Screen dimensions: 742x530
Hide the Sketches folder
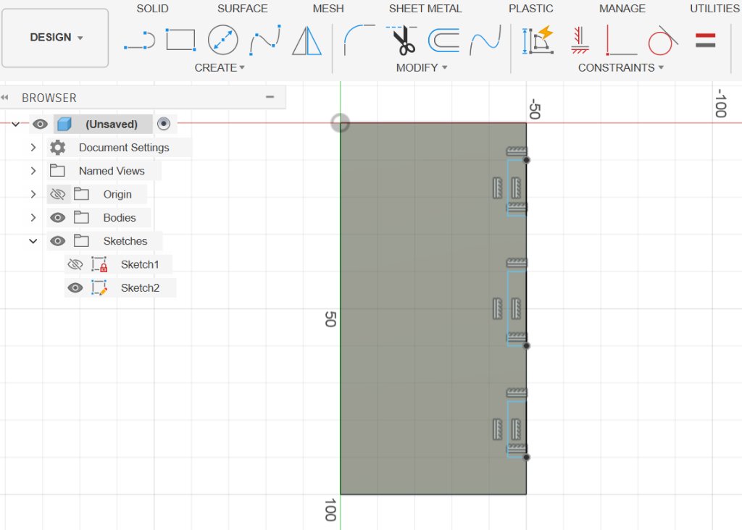point(58,241)
